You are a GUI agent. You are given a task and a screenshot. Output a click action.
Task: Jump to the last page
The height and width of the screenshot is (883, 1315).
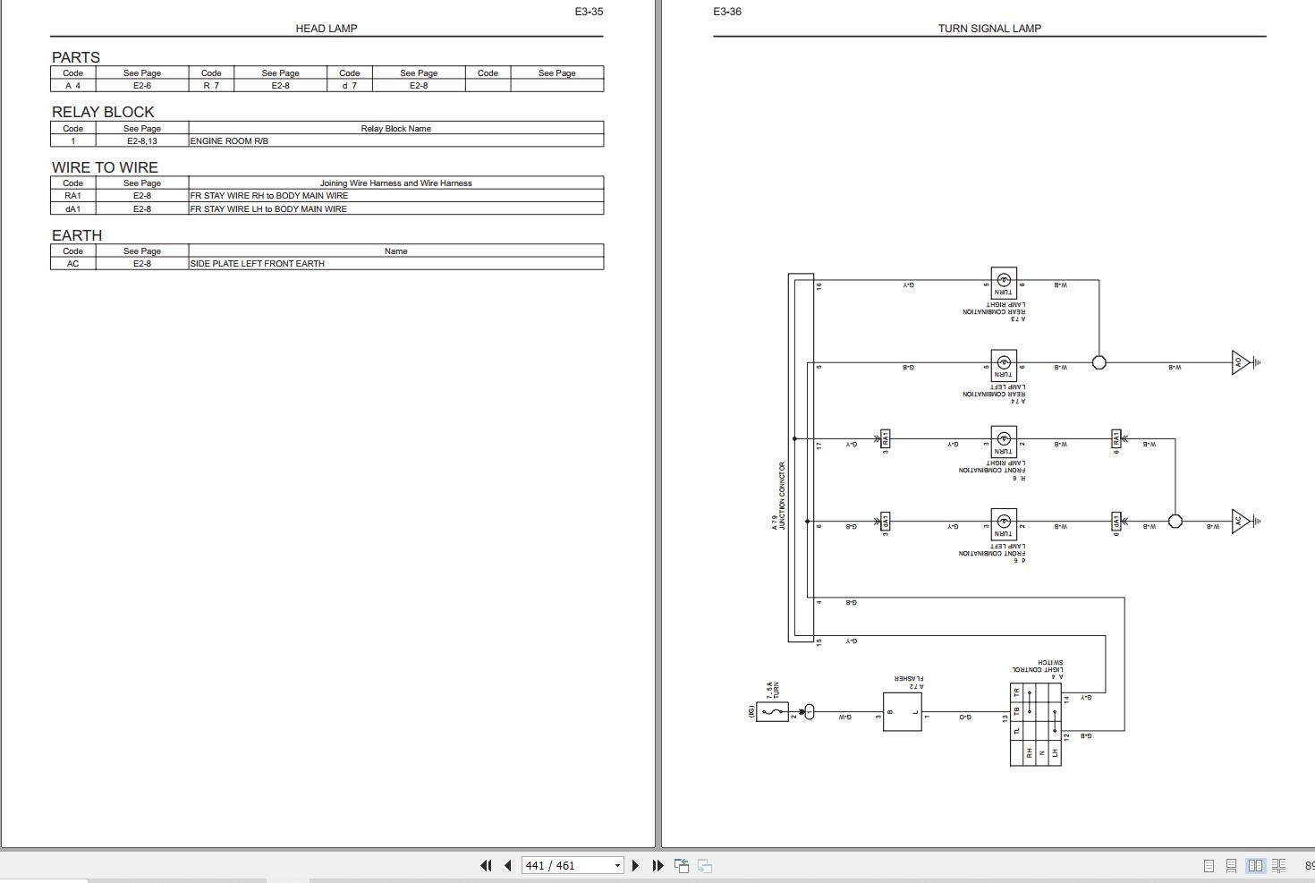click(x=657, y=865)
